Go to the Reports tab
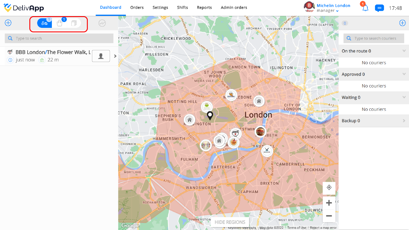 (x=204, y=7)
